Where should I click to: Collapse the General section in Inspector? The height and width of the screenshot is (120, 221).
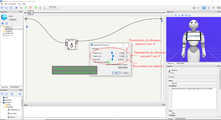[x=169, y=77]
